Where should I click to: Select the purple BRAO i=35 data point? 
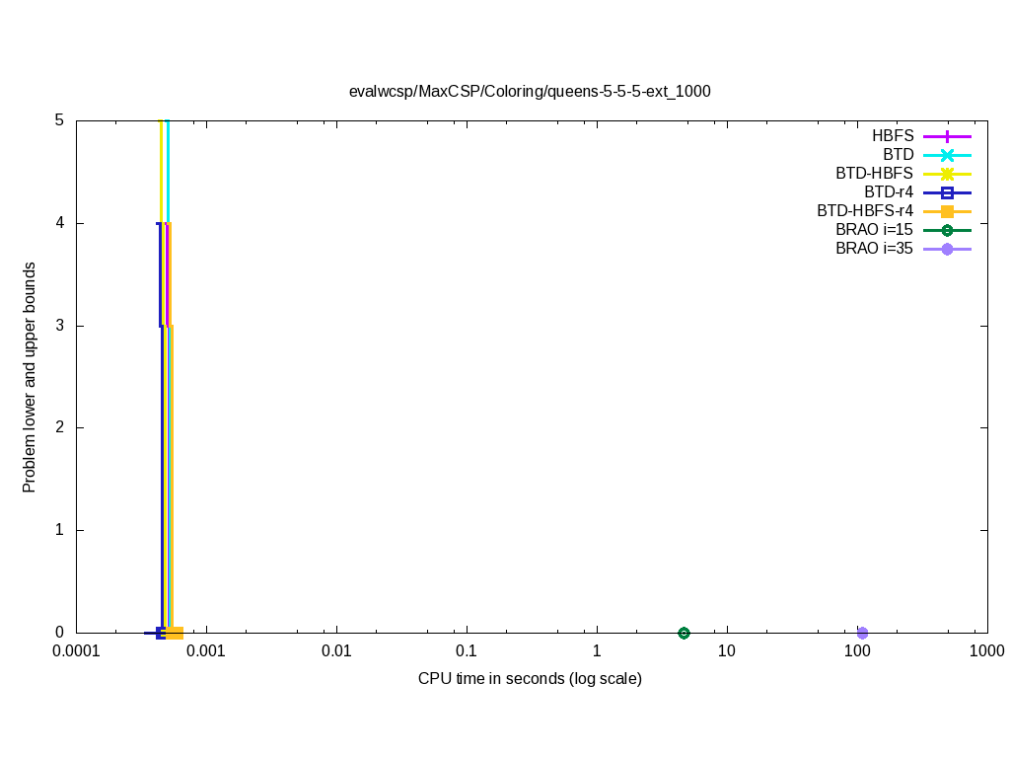[862, 633]
